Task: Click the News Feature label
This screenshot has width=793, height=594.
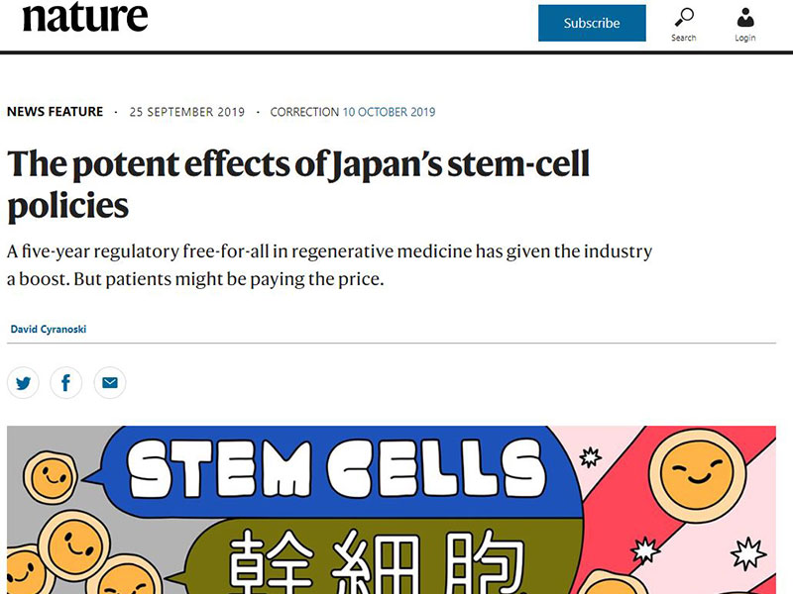Action: (x=56, y=112)
